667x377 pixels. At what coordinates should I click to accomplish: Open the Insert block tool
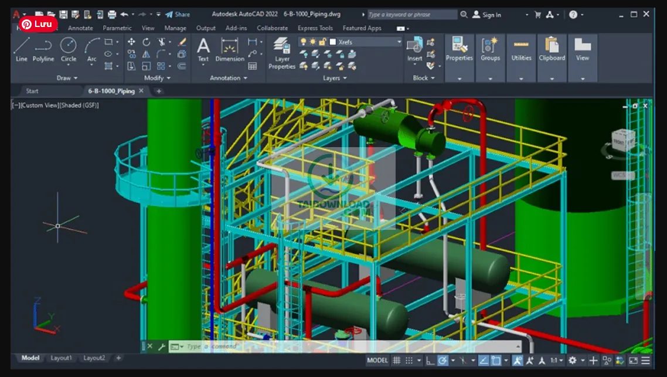(414, 47)
